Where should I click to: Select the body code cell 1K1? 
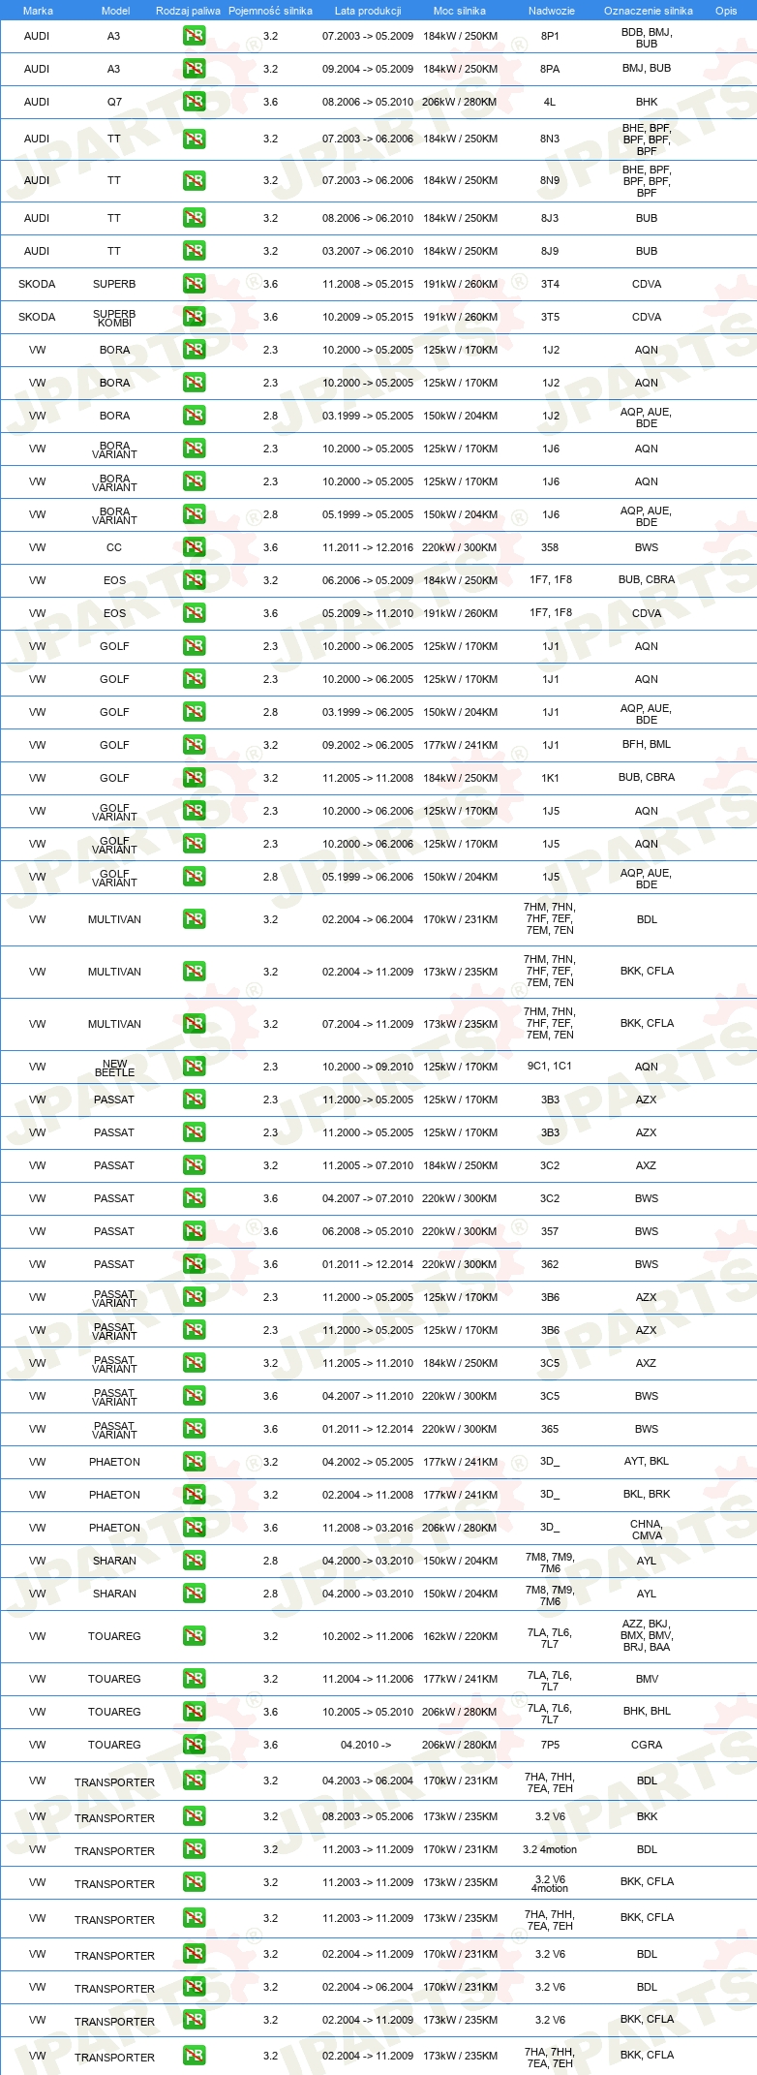click(x=550, y=778)
